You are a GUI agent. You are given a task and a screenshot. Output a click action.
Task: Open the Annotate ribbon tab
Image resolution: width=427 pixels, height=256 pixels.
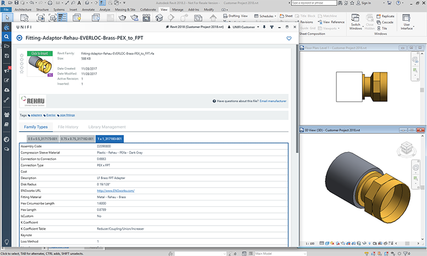pos(88,10)
